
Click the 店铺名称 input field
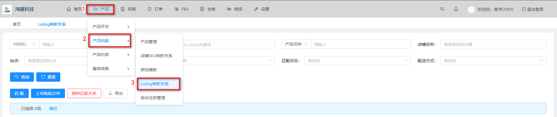pyautogui.click(x=493, y=44)
